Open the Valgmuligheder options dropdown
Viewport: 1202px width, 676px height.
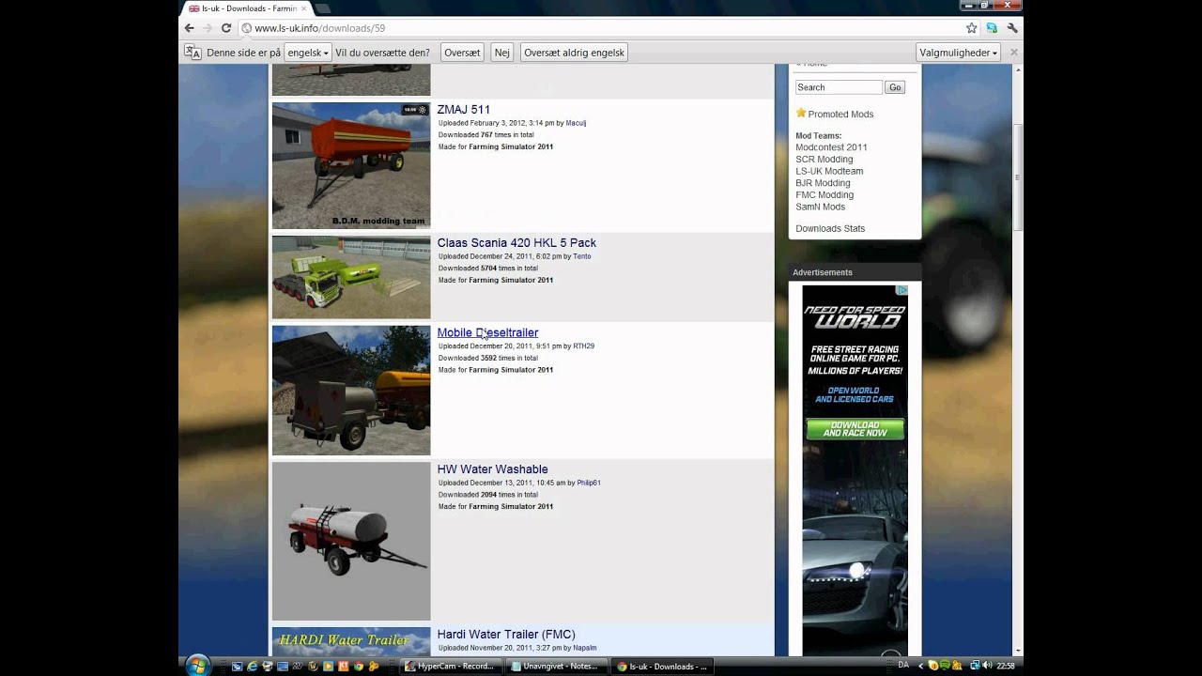pos(958,53)
